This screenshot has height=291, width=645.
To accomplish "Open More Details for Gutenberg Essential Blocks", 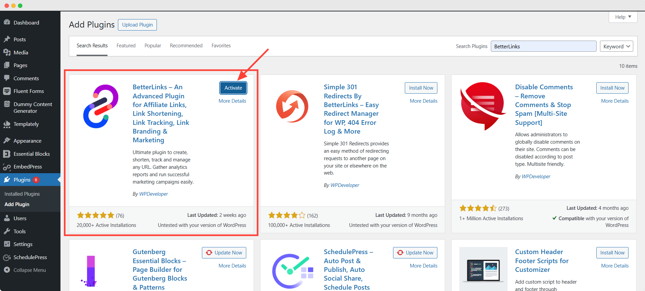I will coord(232,266).
